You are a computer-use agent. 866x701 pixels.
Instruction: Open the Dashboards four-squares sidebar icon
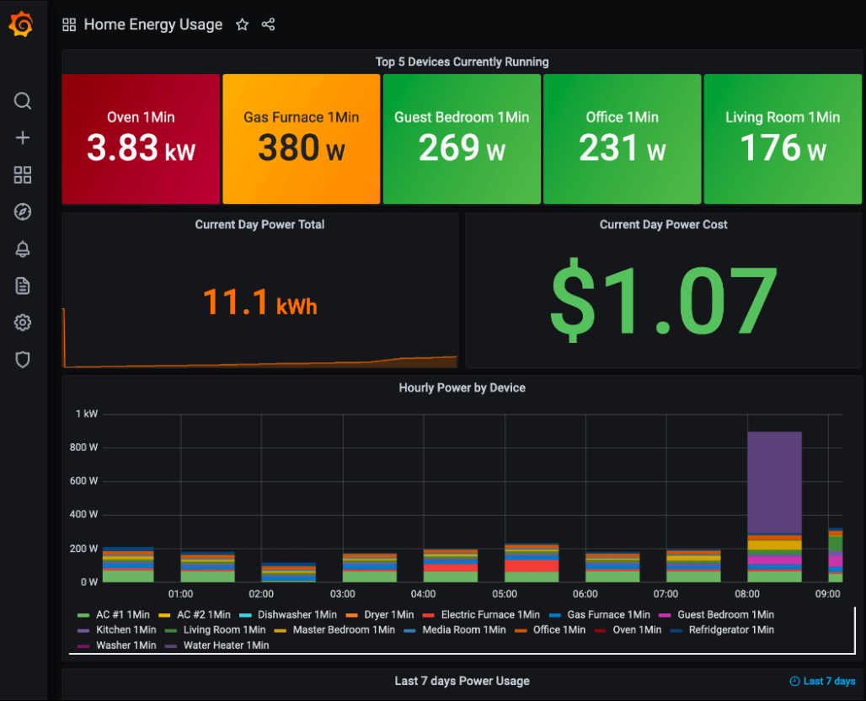point(23,175)
